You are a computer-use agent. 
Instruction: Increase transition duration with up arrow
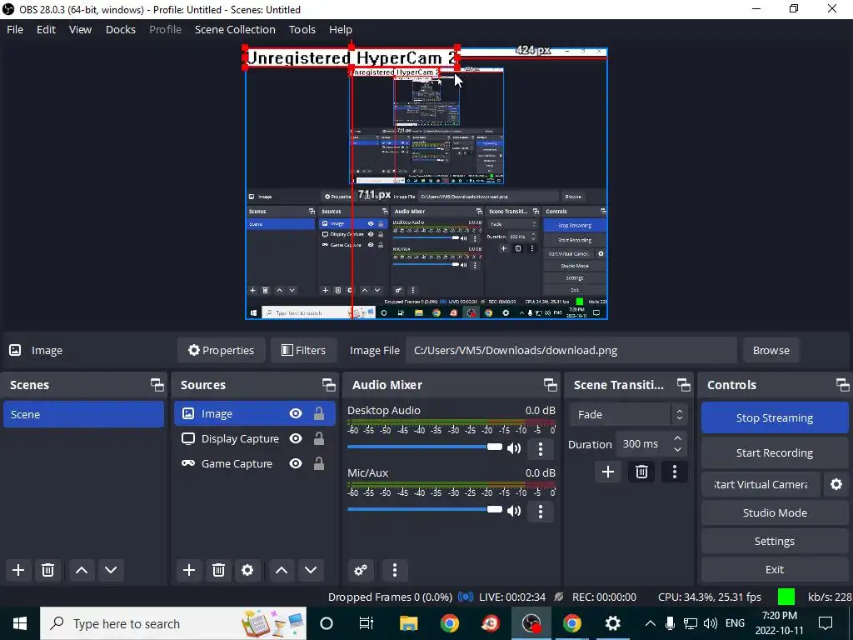tap(677, 438)
